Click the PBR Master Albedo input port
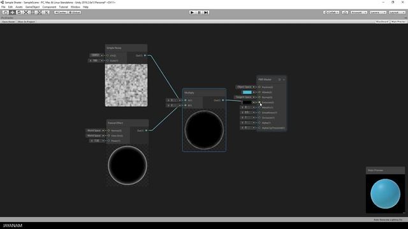This screenshot has width=408, height=229. pos(259,92)
